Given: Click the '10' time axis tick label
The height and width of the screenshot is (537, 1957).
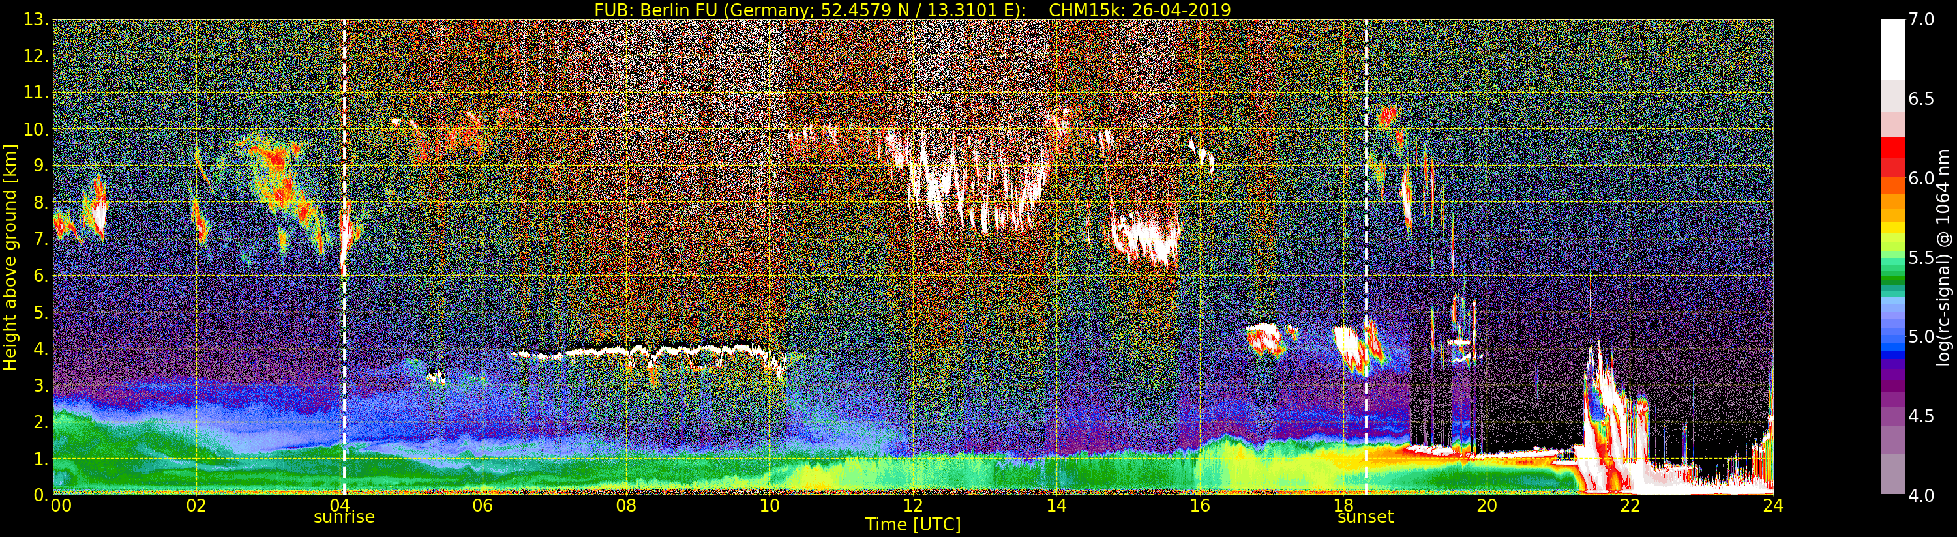Looking at the screenshot, I should (769, 506).
